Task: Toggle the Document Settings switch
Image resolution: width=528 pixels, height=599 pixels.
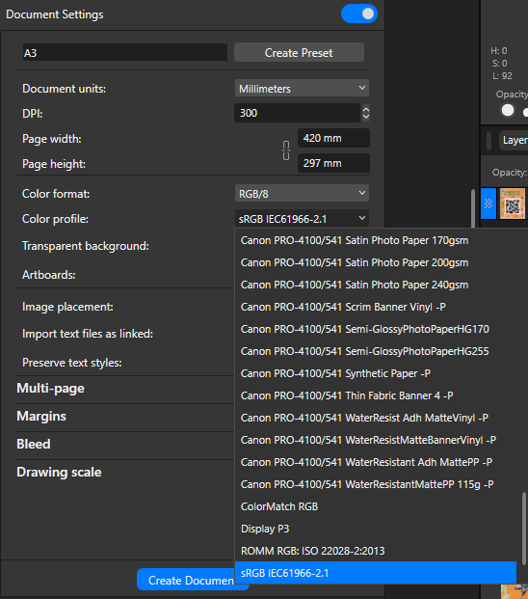Action: (359, 14)
